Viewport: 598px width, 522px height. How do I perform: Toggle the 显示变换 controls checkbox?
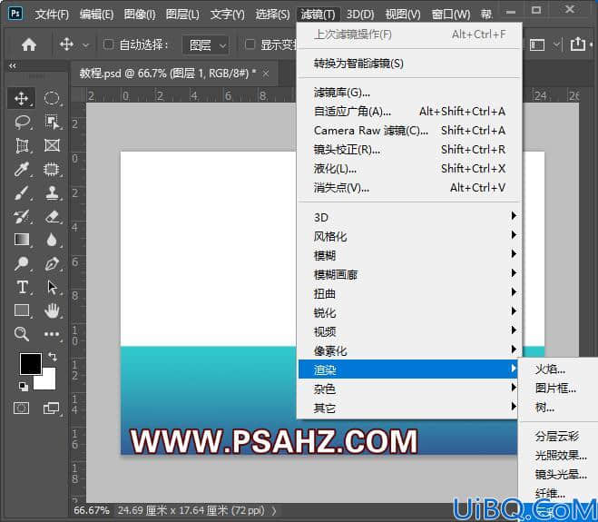point(250,44)
